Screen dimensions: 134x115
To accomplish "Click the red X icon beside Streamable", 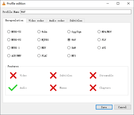I will point(93,75).
